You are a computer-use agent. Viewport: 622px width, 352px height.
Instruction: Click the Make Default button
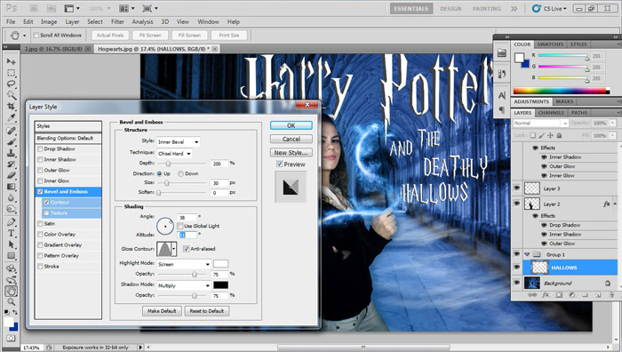pyautogui.click(x=162, y=311)
